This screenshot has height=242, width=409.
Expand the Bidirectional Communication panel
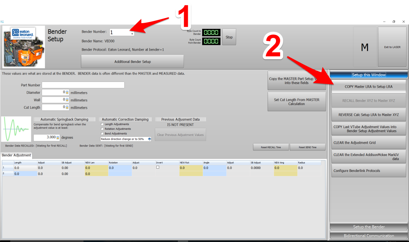click(x=368, y=236)
